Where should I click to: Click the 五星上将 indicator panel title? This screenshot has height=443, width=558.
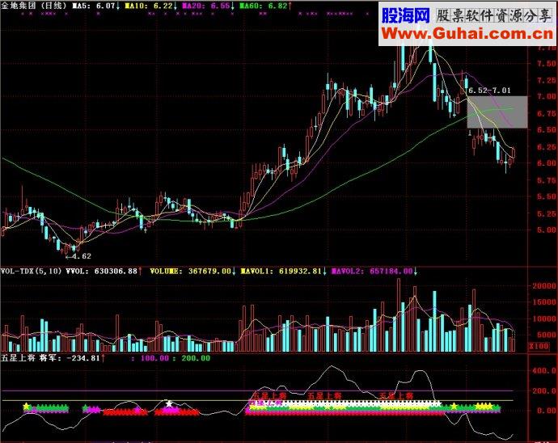[x=18, y=358]
